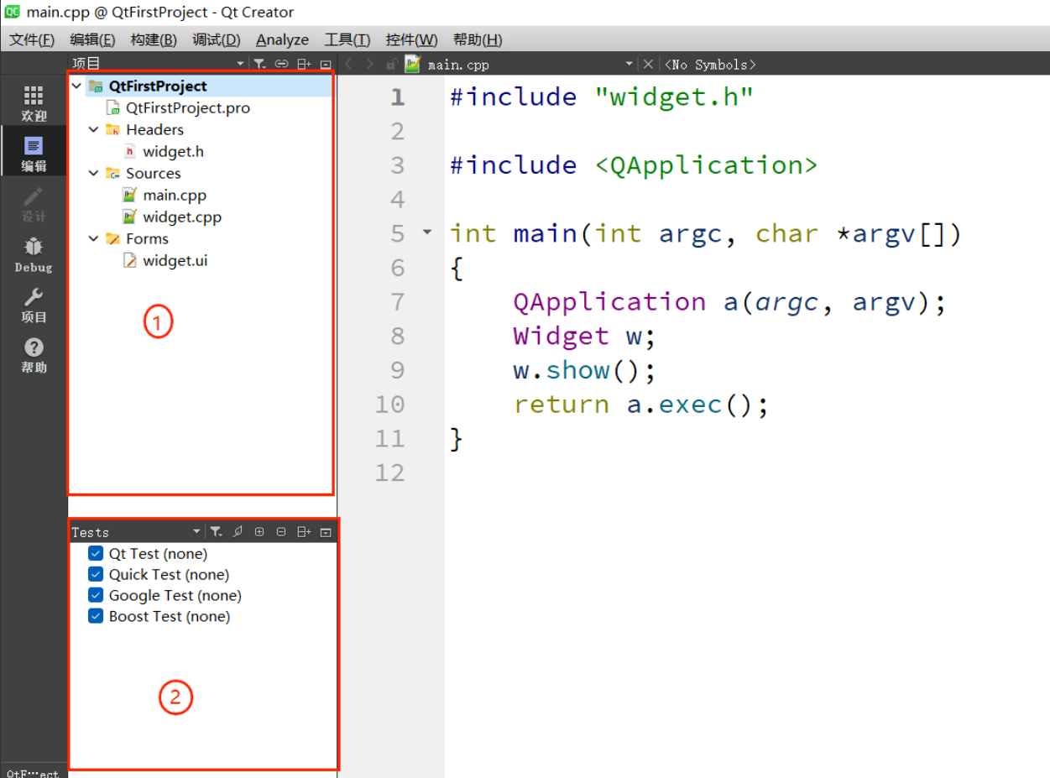Screen dimensions: 1050x778
Task: Click the Google Test (none) label text
Action: click(175, 596)
